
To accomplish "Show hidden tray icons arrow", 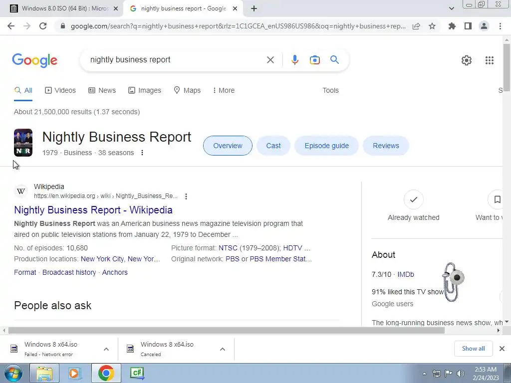I will point(424,374).
